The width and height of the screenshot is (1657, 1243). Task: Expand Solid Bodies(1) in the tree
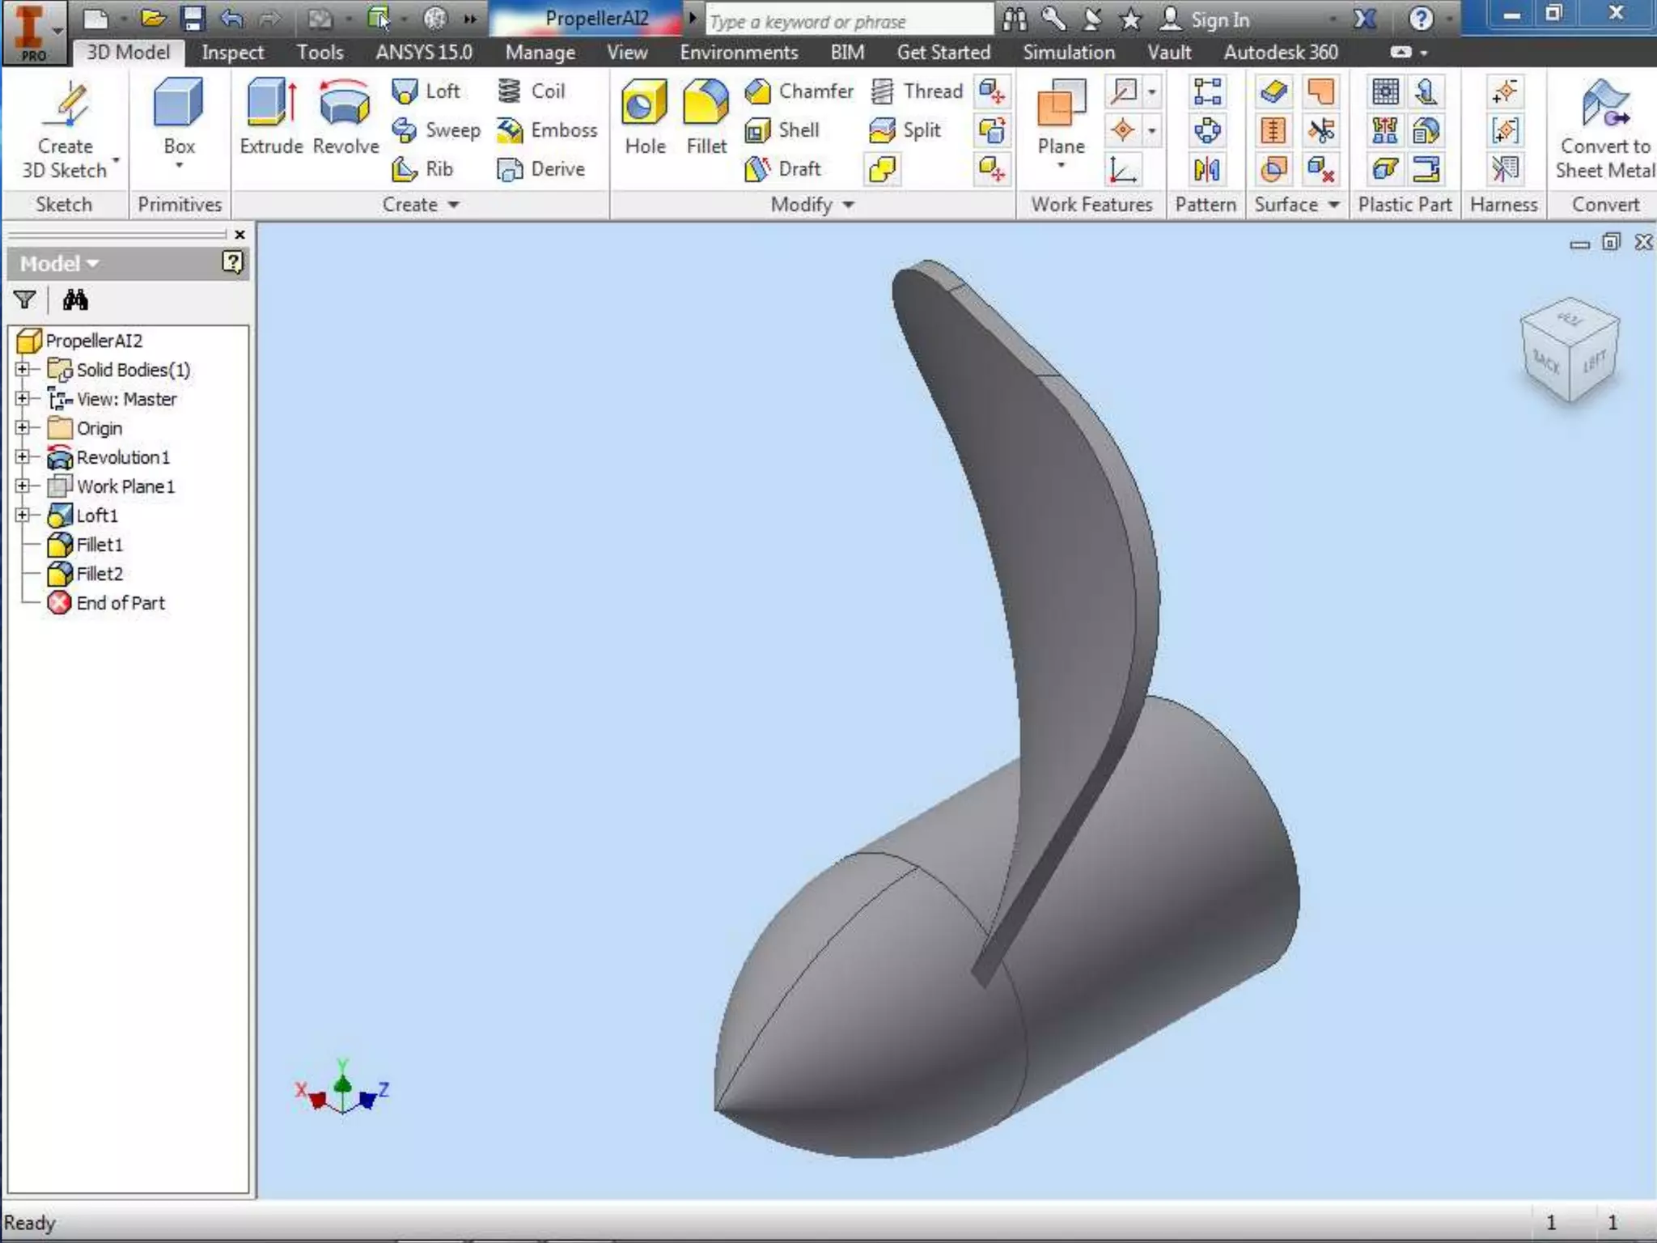[x=23, y=370]
